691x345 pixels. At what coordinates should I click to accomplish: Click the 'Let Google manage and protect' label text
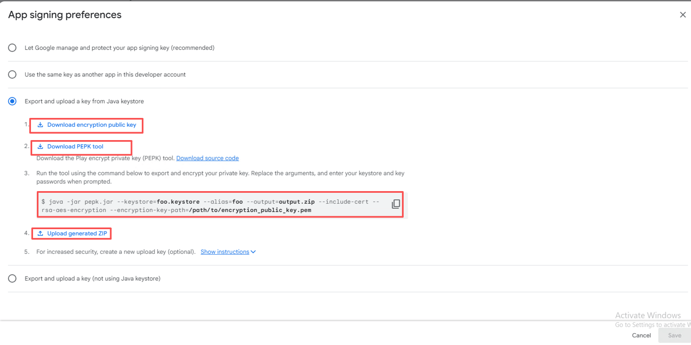point(119,48)
